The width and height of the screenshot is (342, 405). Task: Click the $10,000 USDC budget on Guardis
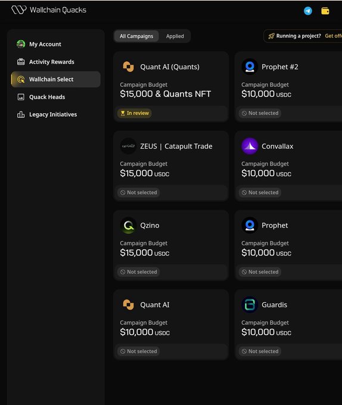(x=266, y=332)
